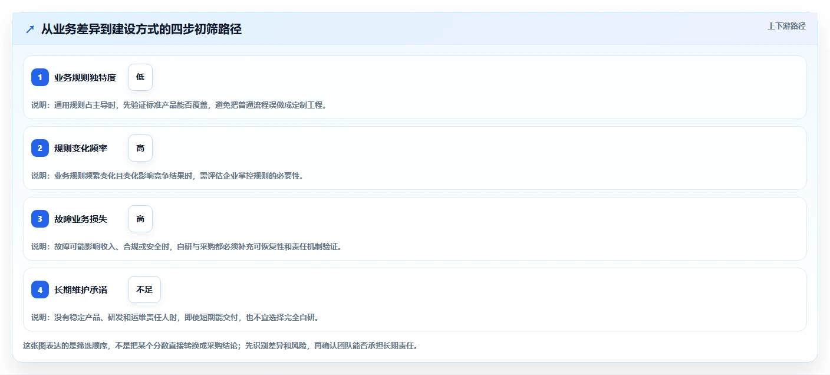Click the step 1 number badge
830x375 pixels.
click(40, 77)
